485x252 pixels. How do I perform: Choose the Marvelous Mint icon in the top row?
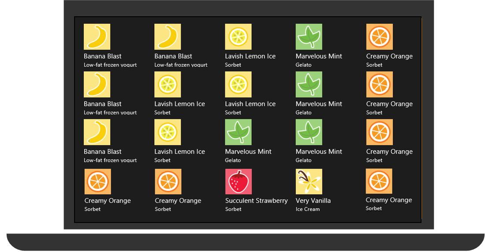tap(309, 37)
